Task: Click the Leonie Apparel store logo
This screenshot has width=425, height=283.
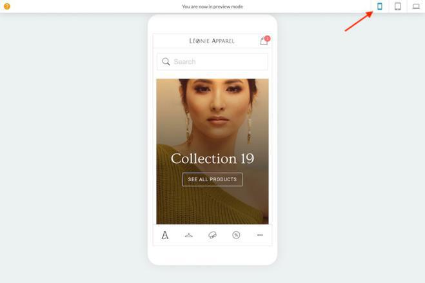Action: [212, 41]
